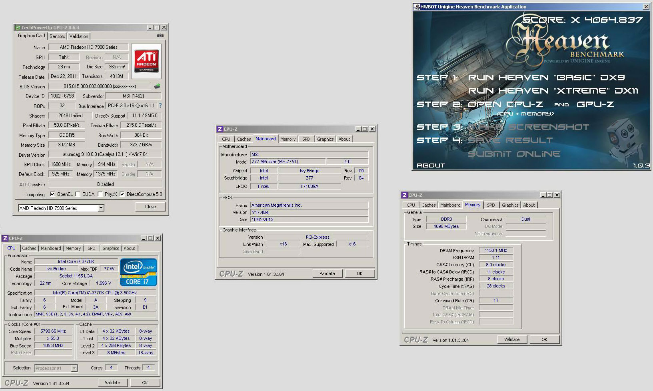Click the Intel Core i7 logo badge

point(138,272)
